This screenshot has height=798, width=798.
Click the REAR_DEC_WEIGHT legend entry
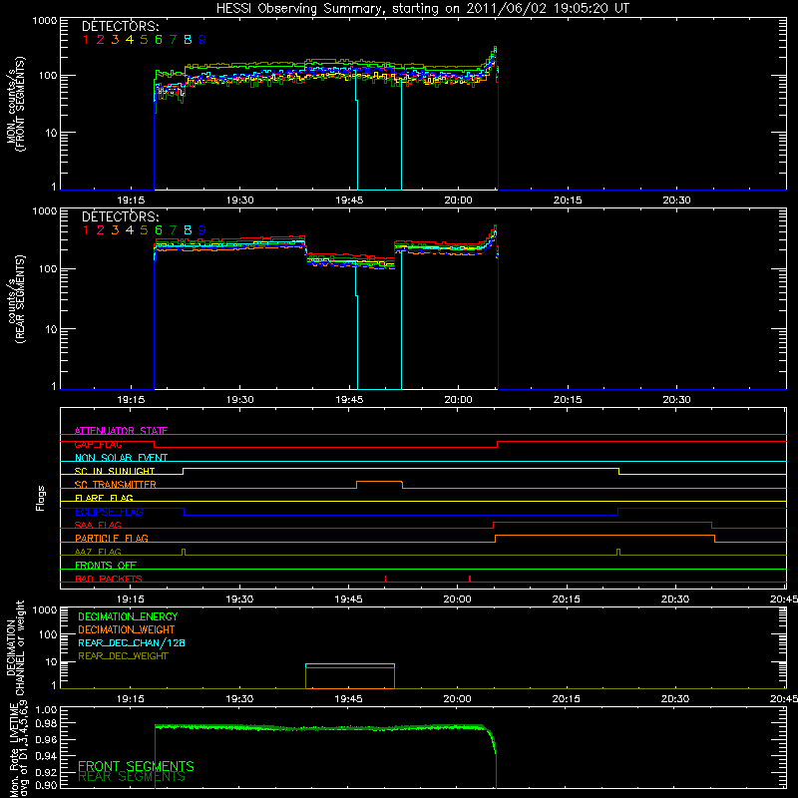[x=123, y=656]
